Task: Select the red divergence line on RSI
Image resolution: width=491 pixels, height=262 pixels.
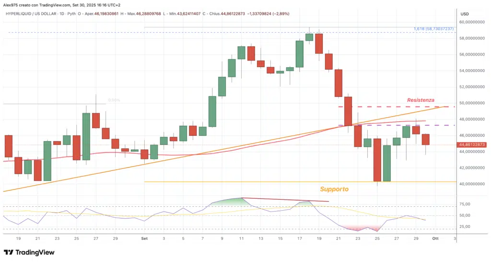Action: tap(288, 200)
